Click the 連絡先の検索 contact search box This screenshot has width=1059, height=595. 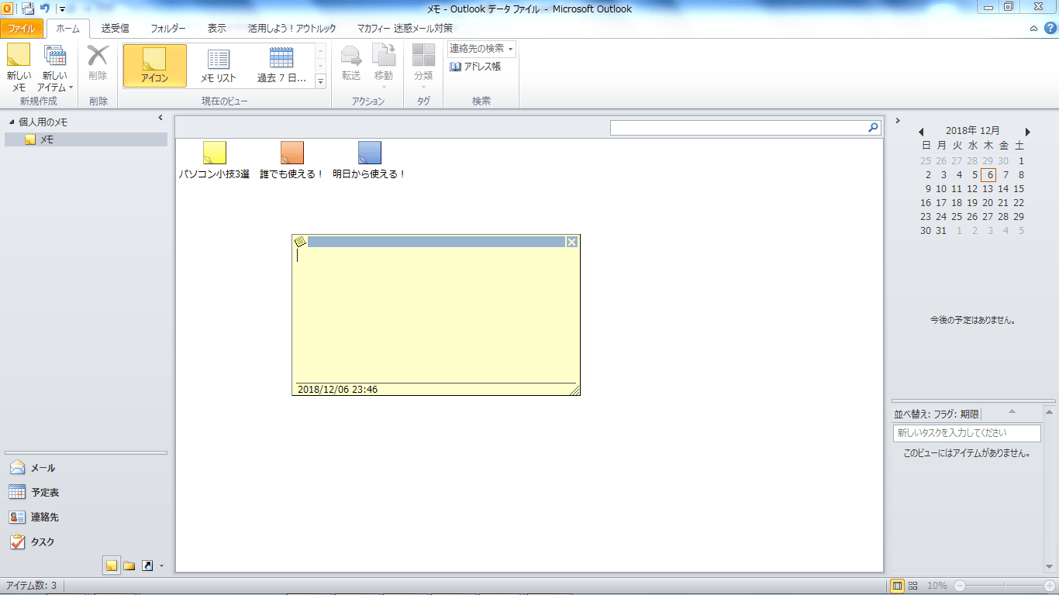(481, 49)
